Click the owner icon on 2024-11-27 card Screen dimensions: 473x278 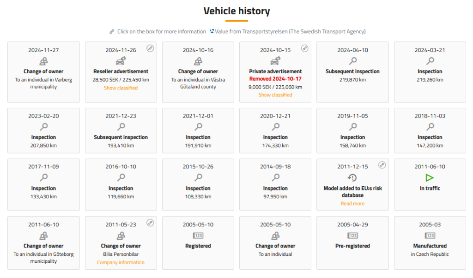[x=43, y=61]
